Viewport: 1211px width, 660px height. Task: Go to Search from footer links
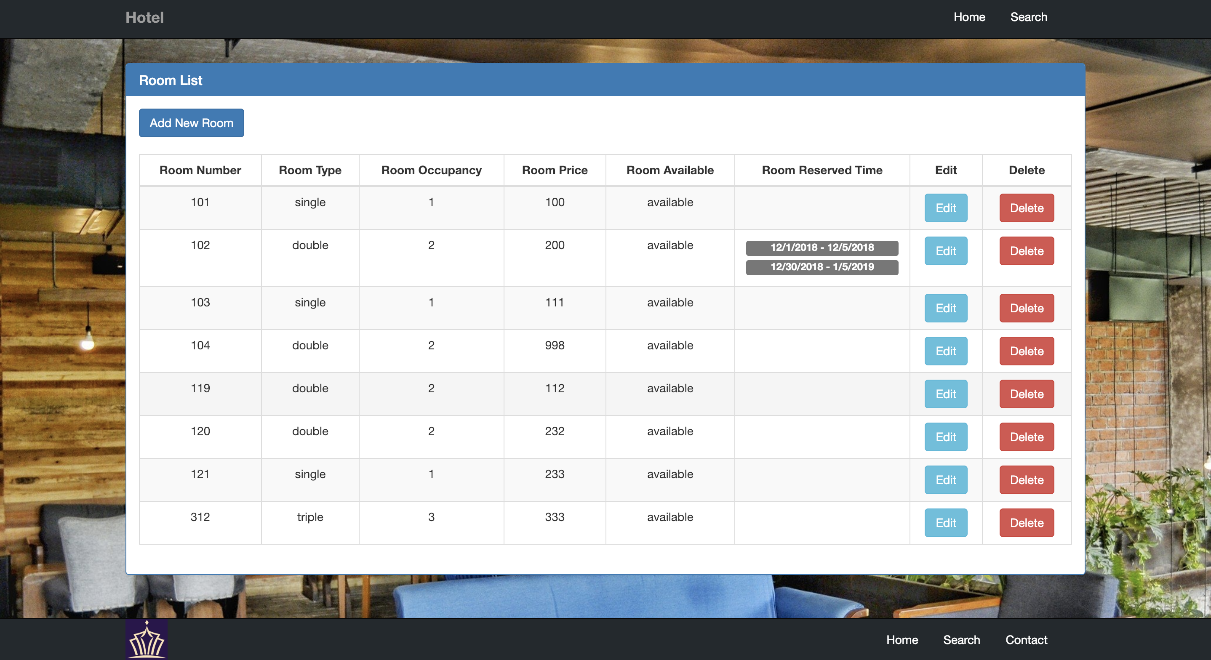pos(961,639)
